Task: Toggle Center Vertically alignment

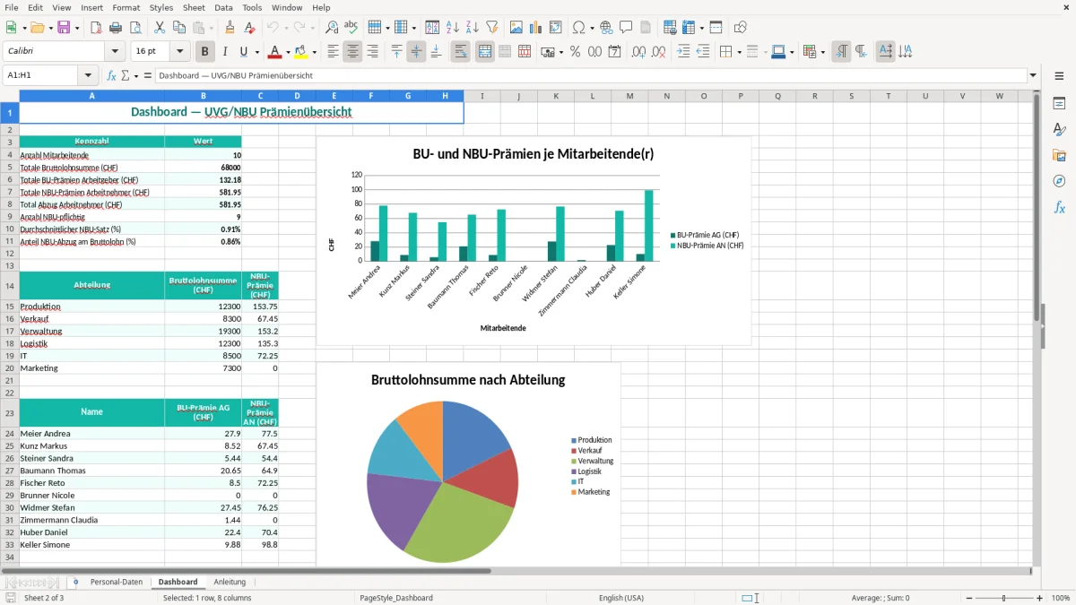Action: [x=416, y=52]
